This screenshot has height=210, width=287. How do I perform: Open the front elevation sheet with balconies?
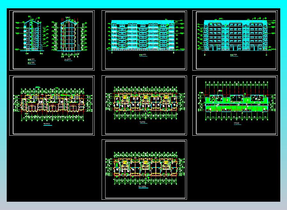click(x=144, y=41)
